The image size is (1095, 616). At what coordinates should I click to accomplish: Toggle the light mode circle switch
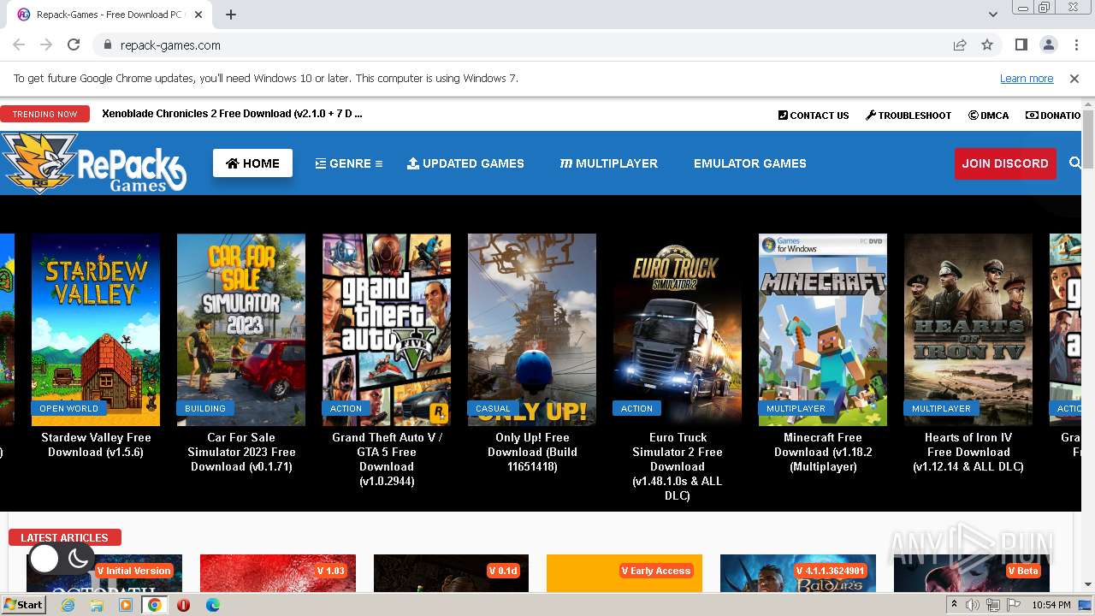44,559
